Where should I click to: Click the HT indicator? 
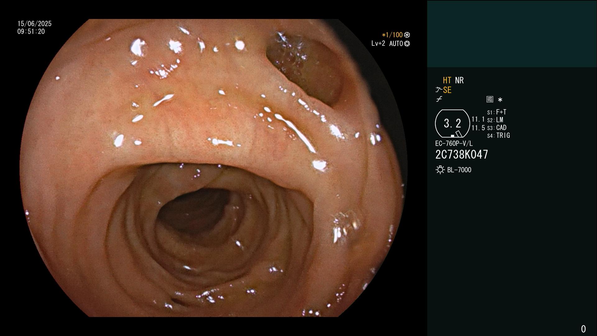[447, 80]
